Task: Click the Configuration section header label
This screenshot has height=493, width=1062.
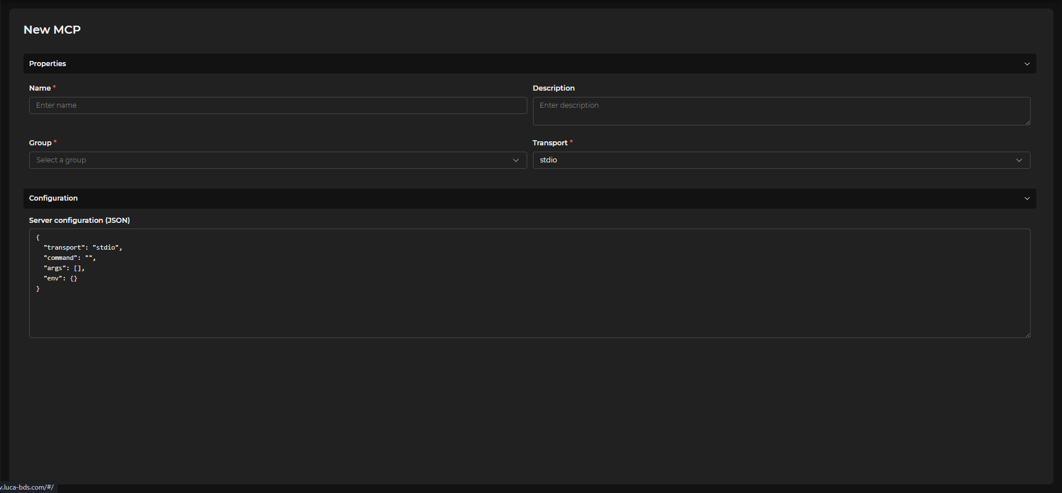Action: click(53, 198)
